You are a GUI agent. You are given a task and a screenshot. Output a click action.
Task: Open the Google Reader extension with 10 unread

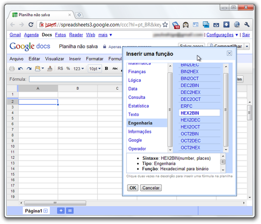click(x=176, y=25)
